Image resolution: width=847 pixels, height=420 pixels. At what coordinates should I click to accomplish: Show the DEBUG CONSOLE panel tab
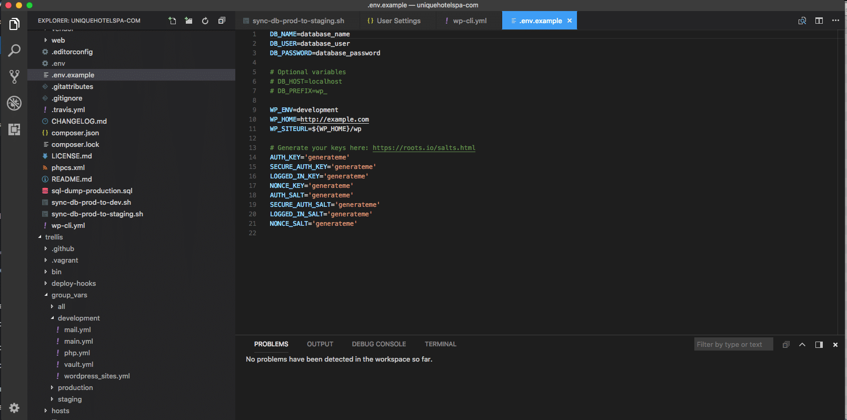coord(379,344)
